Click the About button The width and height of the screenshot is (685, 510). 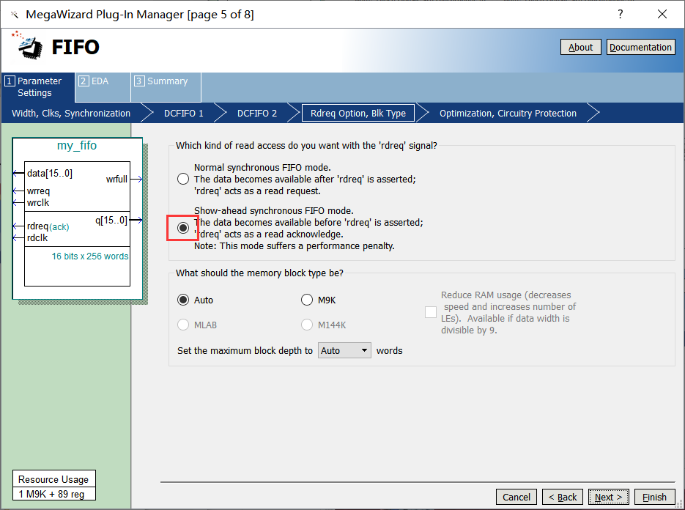click(580, 47)
